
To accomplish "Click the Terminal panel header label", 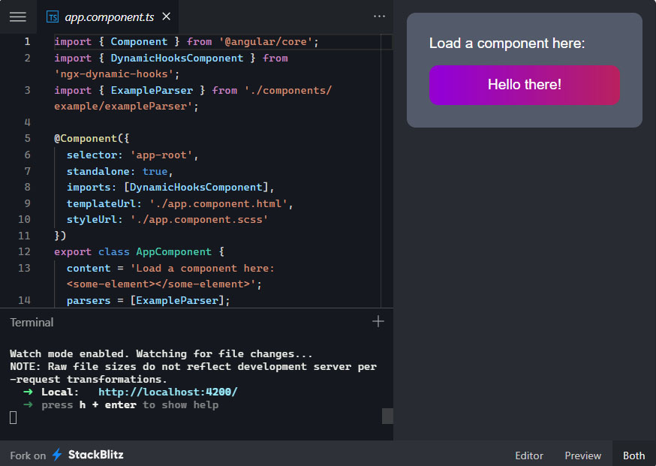I will click(x=32, y=322).
